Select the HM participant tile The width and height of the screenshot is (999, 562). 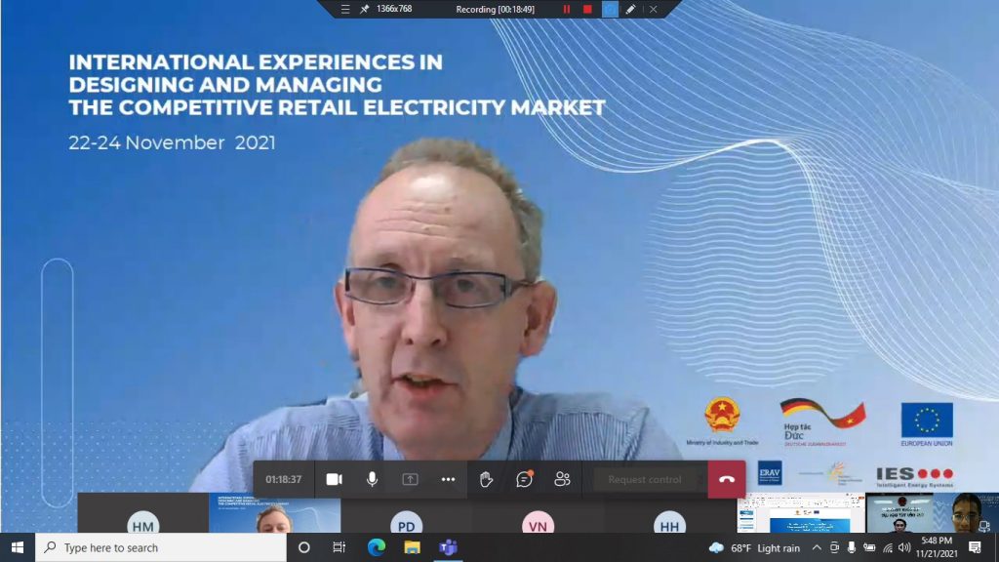[x=142, y=523]
